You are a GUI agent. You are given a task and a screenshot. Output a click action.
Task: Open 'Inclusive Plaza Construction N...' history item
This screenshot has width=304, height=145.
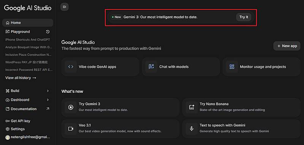click(28, 55)
